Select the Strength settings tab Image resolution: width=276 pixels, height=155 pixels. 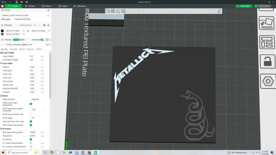[x=13, y=49]
